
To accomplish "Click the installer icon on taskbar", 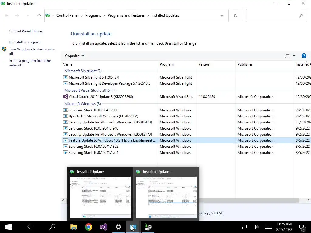I will pos(148,227).
